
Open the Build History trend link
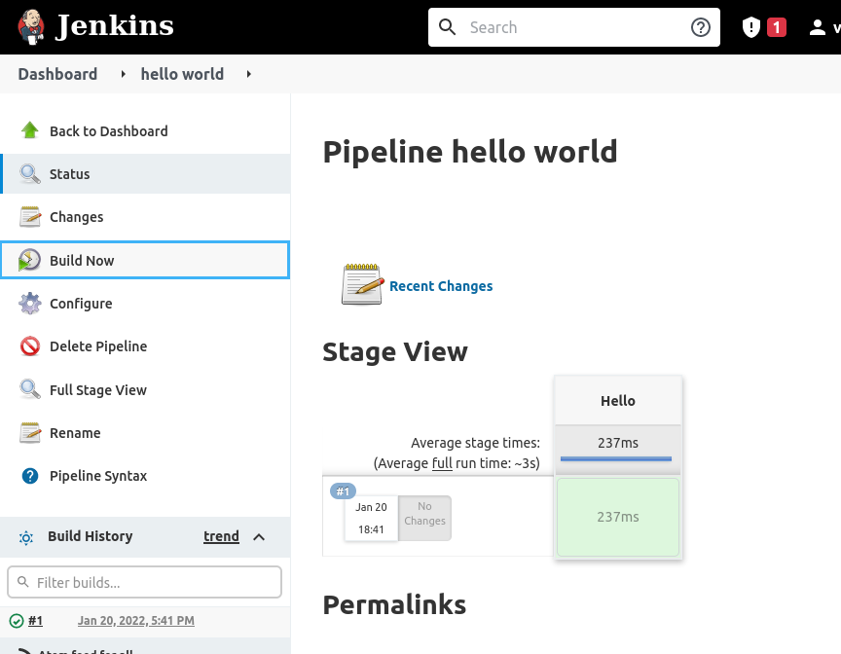tap(221, 536)
